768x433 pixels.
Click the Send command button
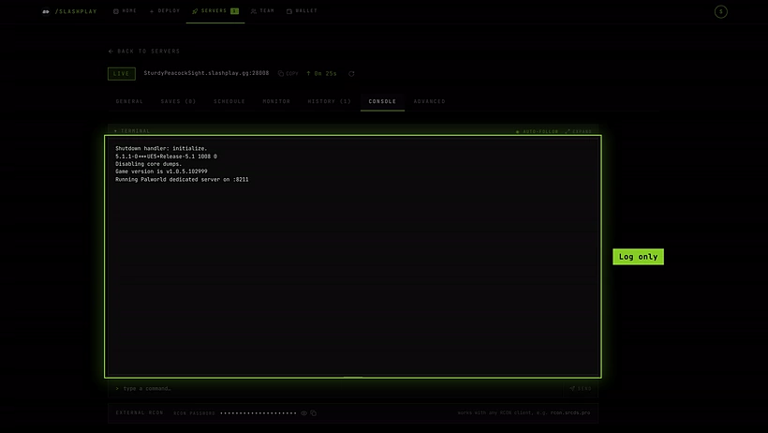(x=581, y=388)
